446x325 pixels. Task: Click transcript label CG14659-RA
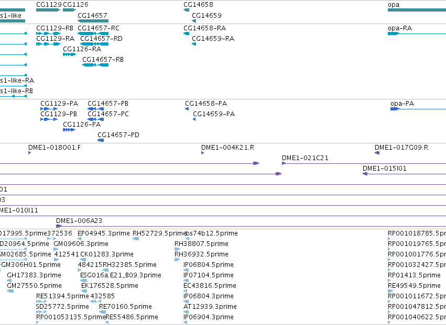(x=213, y=39)
